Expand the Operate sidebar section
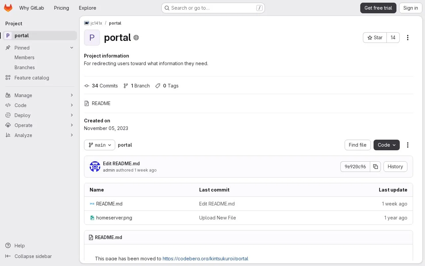Viewport: 425px width, 266px height. pos(40,125)
